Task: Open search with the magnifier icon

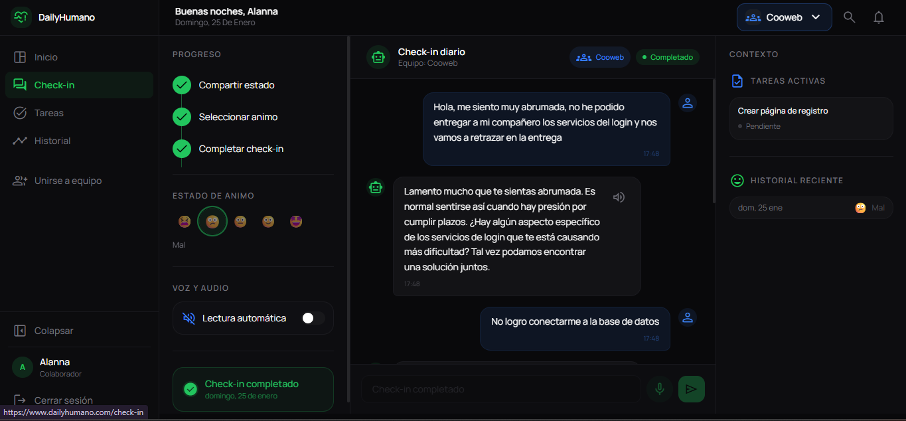Action: click(849, 17)
